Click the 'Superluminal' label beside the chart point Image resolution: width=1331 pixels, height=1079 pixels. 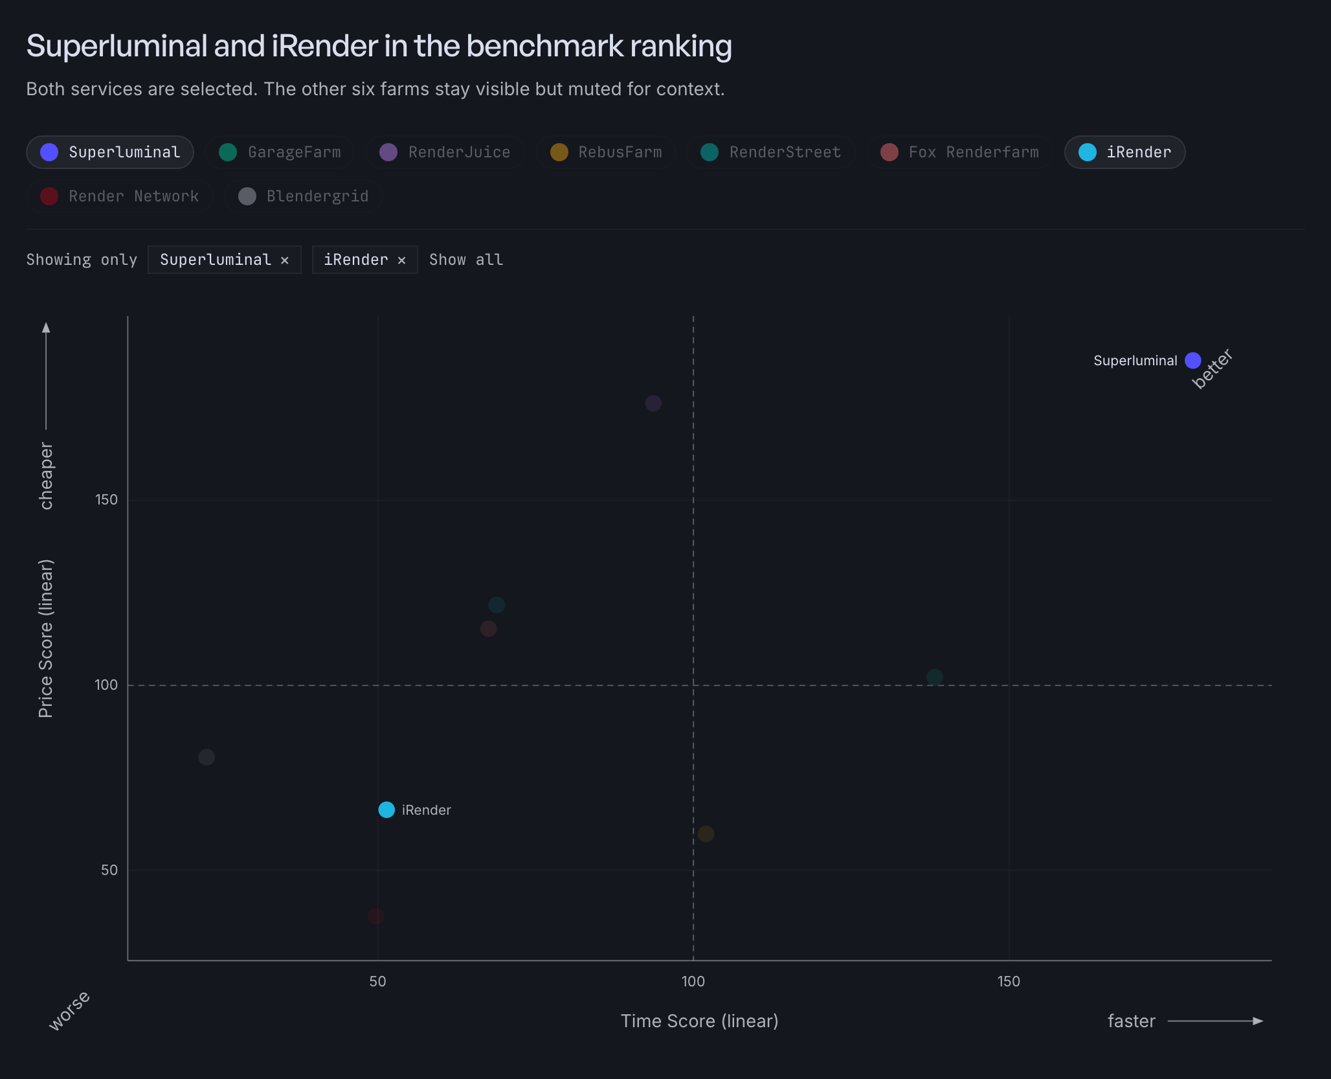pos(1135,361)
